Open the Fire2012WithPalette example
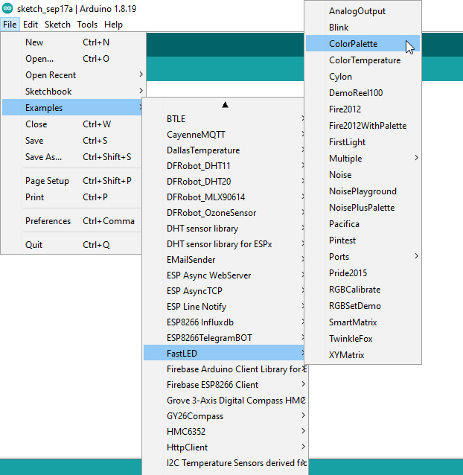The width and height of the screenshot is (463, 475). pyautogui.click(x=363, y=125)
